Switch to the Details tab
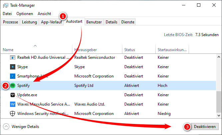 click(111, 22)
